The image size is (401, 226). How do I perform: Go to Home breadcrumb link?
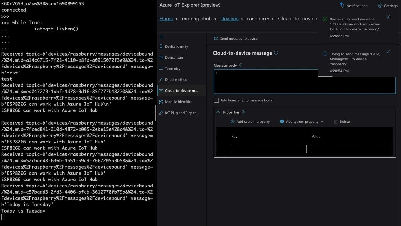(166, 19)
